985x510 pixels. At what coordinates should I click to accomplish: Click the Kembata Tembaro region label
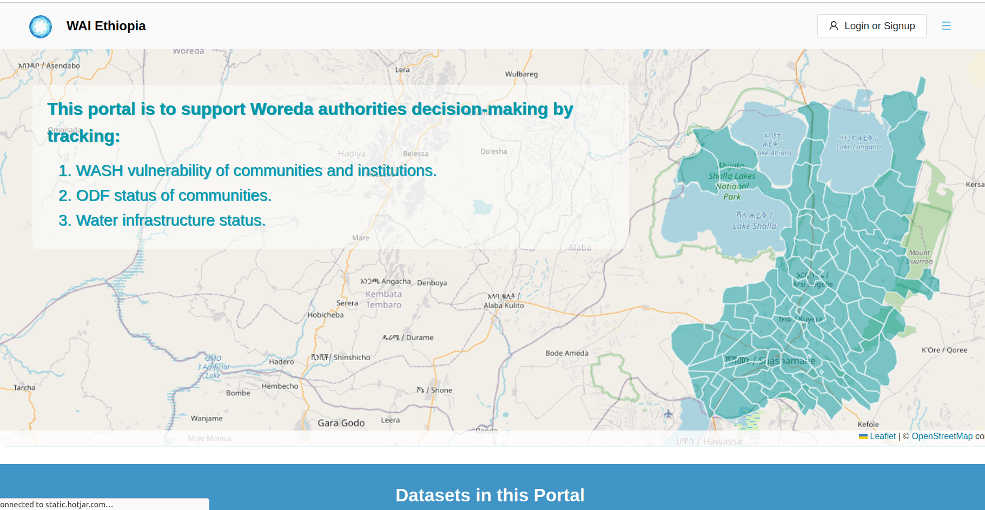pyautogui.click(x=384, y=300)
